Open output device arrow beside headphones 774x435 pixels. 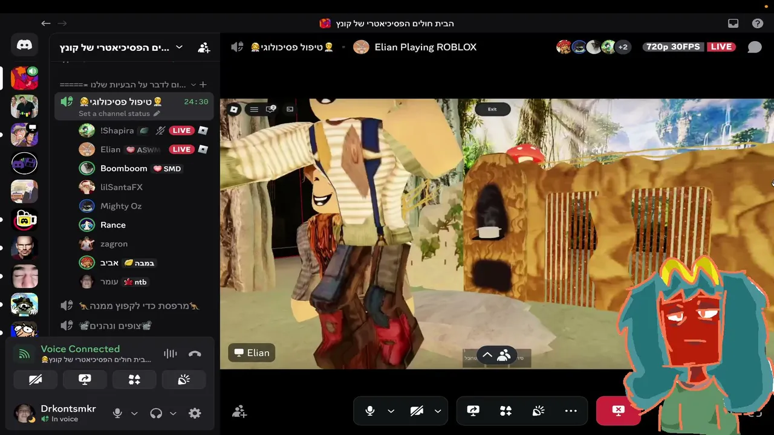coord(173,413)
